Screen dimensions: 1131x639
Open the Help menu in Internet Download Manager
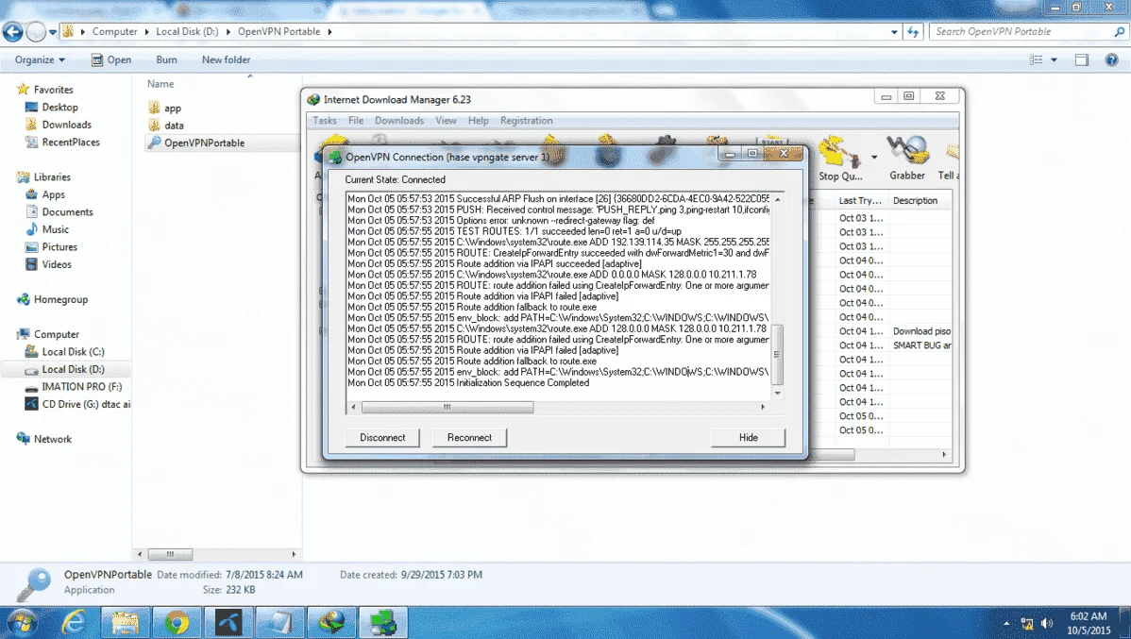pos(479,121)
